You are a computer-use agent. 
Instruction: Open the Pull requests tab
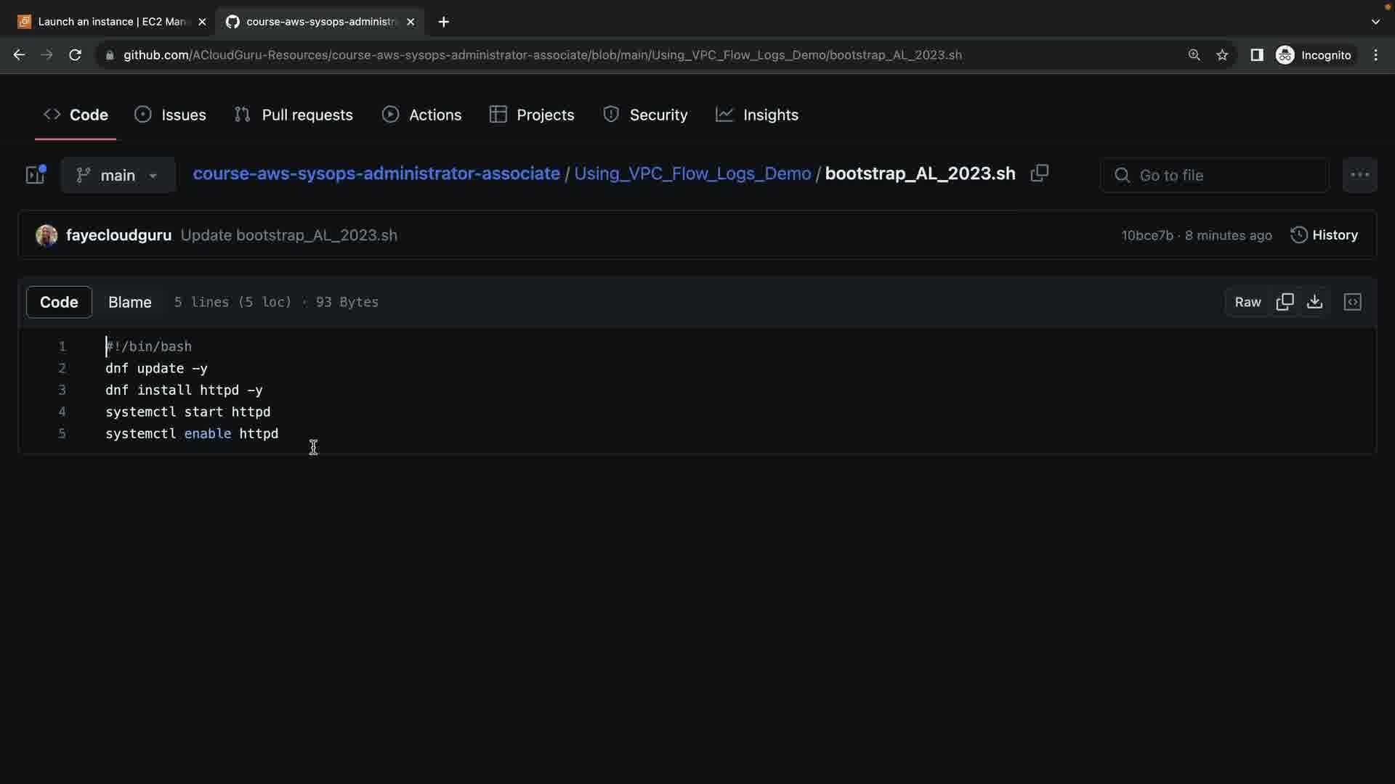tap(294, 115)
